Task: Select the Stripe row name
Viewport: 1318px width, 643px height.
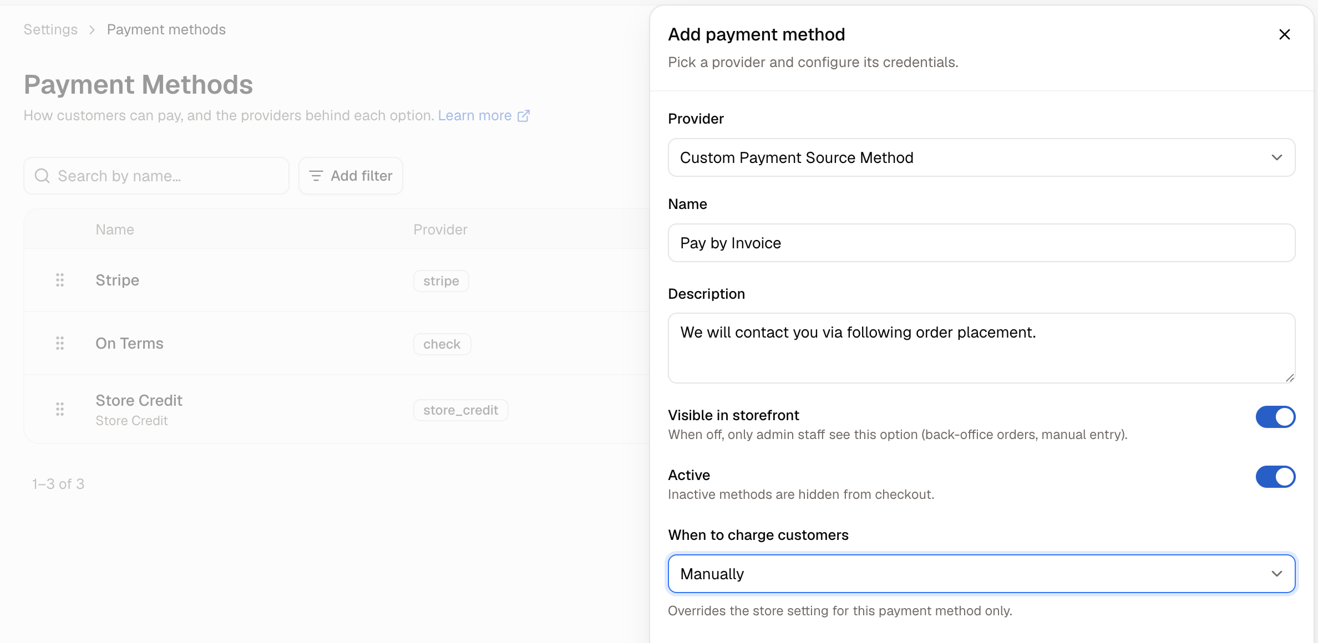Action: (x=117, y=280)
